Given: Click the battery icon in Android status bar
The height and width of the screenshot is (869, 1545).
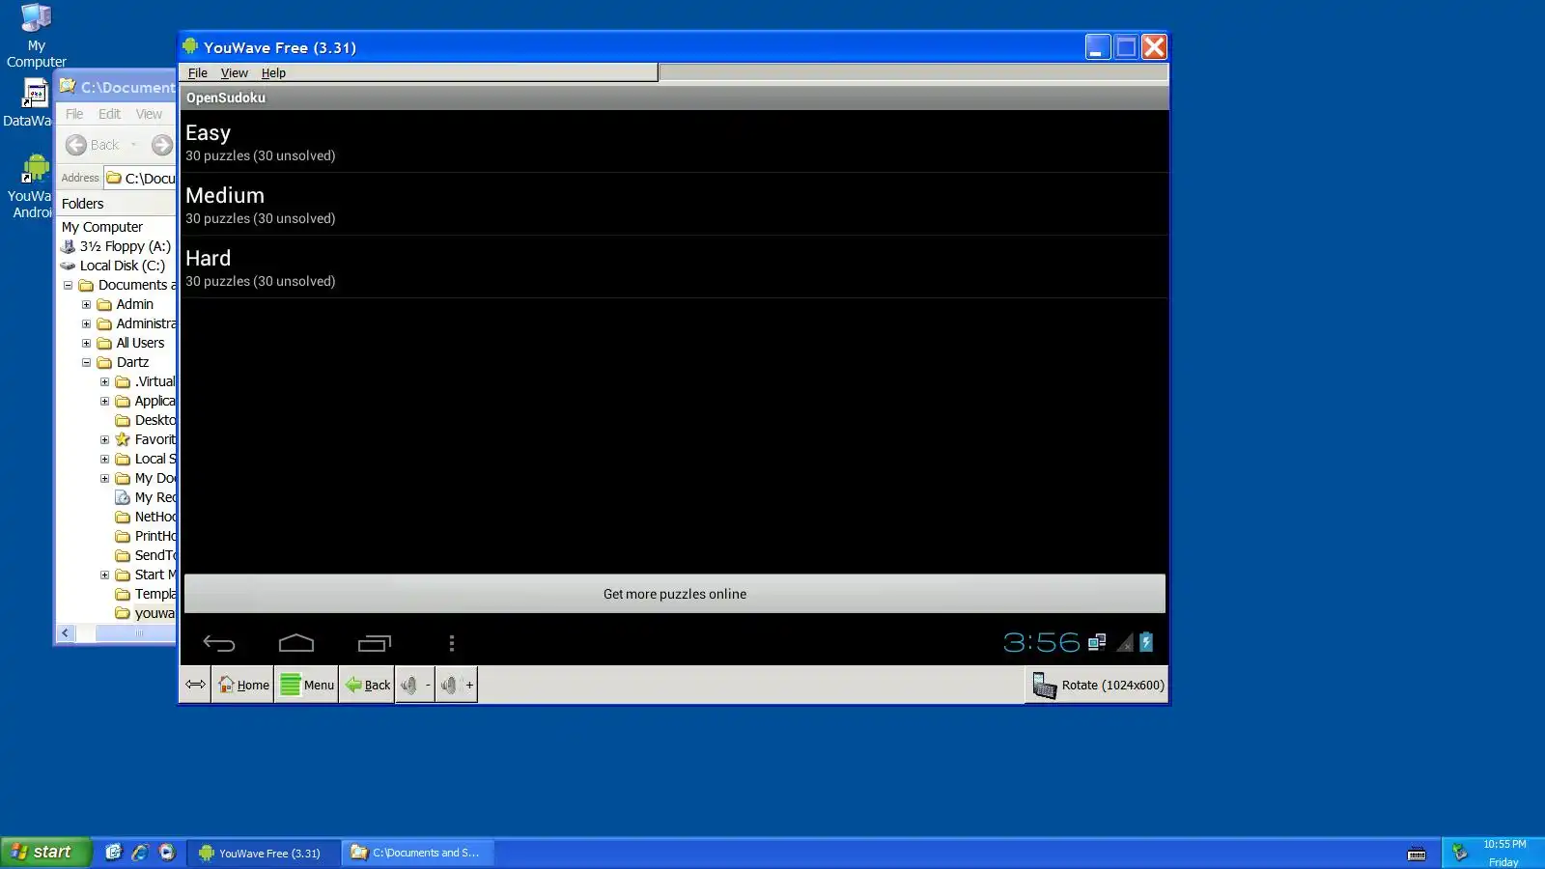Looking at the screenshot, I should point(1146,642).
